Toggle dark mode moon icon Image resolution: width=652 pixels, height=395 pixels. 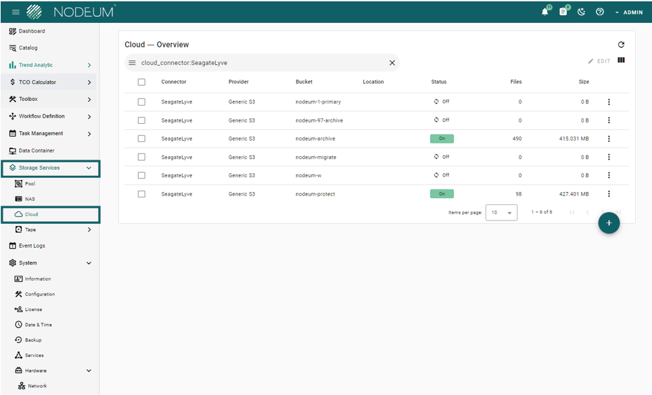tap(581, 11)
